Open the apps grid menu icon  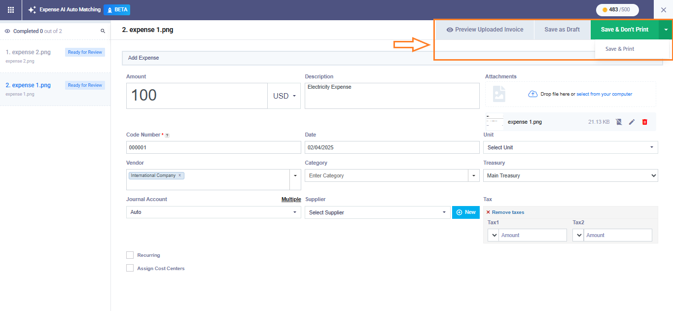pyautogui.click(x=11, y=10)
